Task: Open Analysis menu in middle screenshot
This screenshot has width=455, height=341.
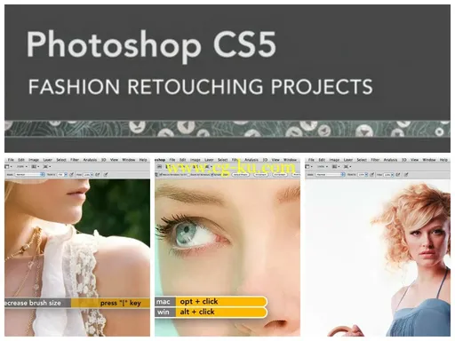Action: 251,160
